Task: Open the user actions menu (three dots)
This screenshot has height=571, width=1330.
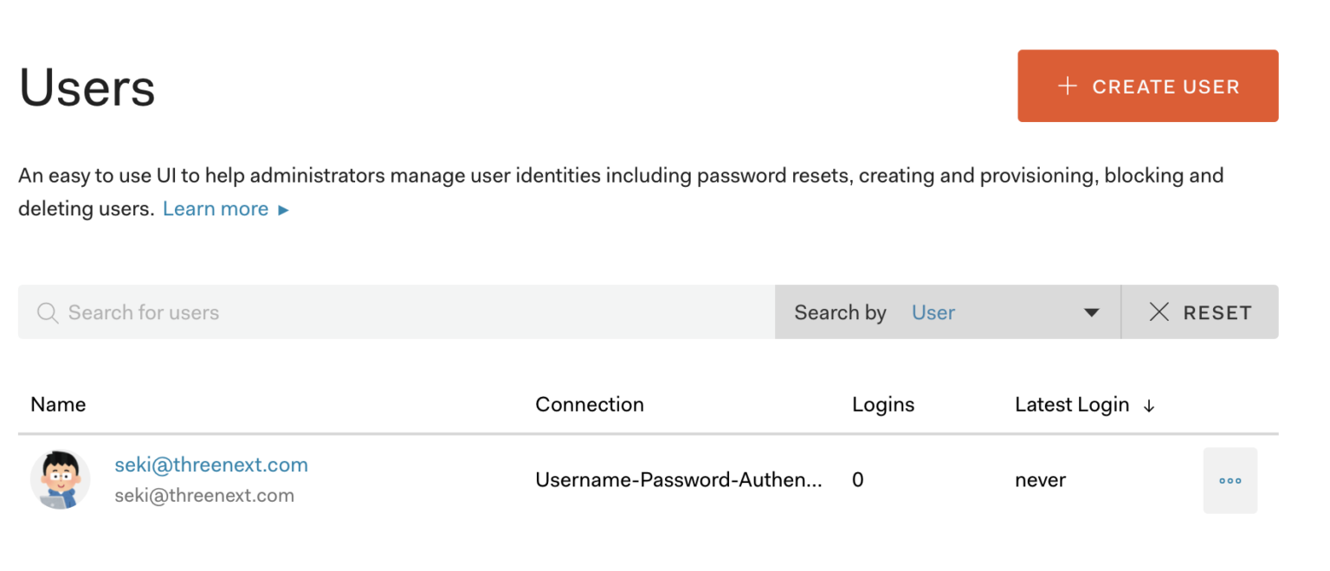Action: tap(1230, 480)
